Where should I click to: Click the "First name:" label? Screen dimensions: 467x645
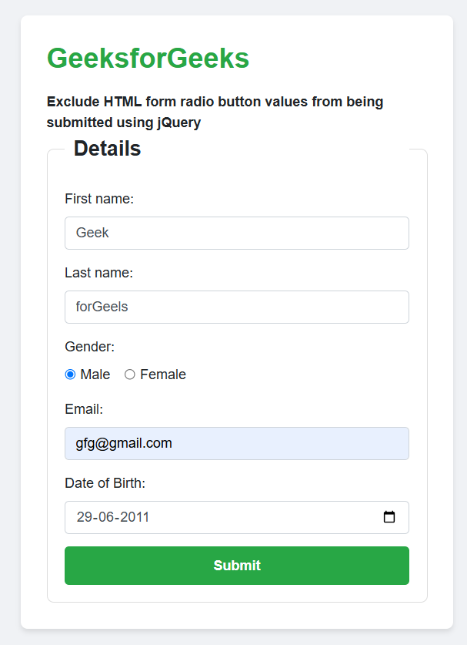pos(99,199)
